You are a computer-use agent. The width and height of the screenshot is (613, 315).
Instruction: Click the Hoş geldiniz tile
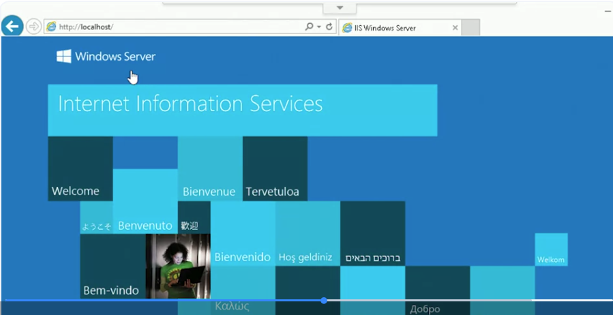[308, 233]
